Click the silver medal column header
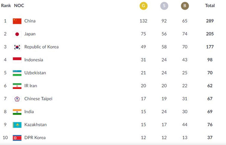The width and height of the screenshot is (226, 145). point(164,6)
